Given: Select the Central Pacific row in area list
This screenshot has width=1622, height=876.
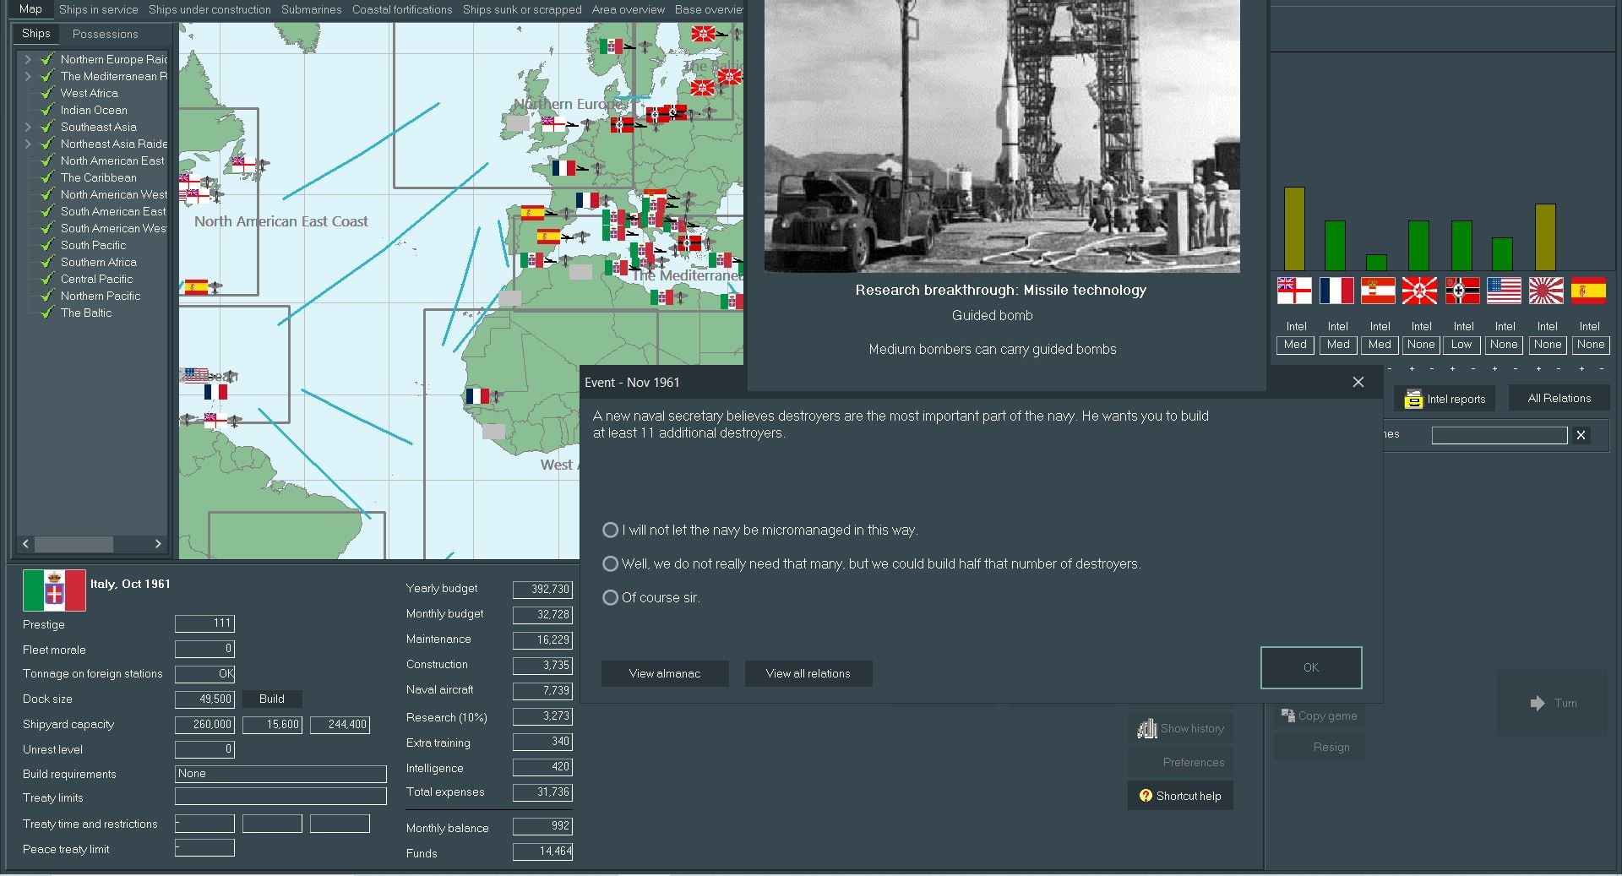Looking at the screenshot, I should (x=96, y=279).
